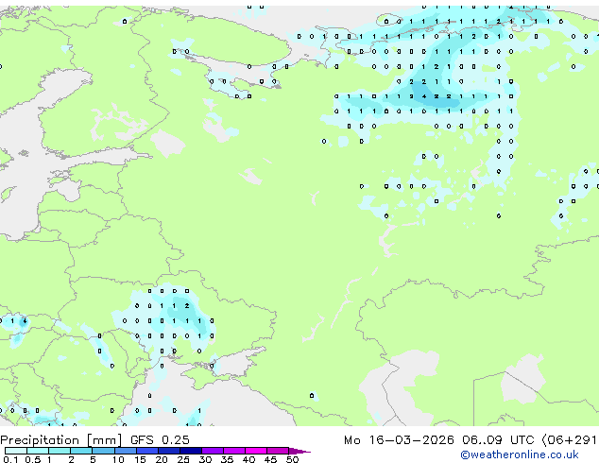Click the 35–40 mm violet legend segment
Image resolution: width=599 pixels, height=463 pixels.
click(234, 451)
